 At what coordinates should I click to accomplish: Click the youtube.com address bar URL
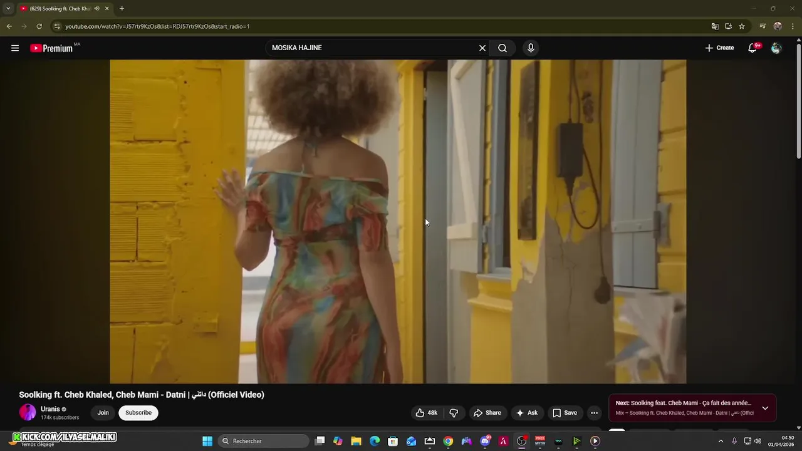pyautogui.click(x=157, y=26)
